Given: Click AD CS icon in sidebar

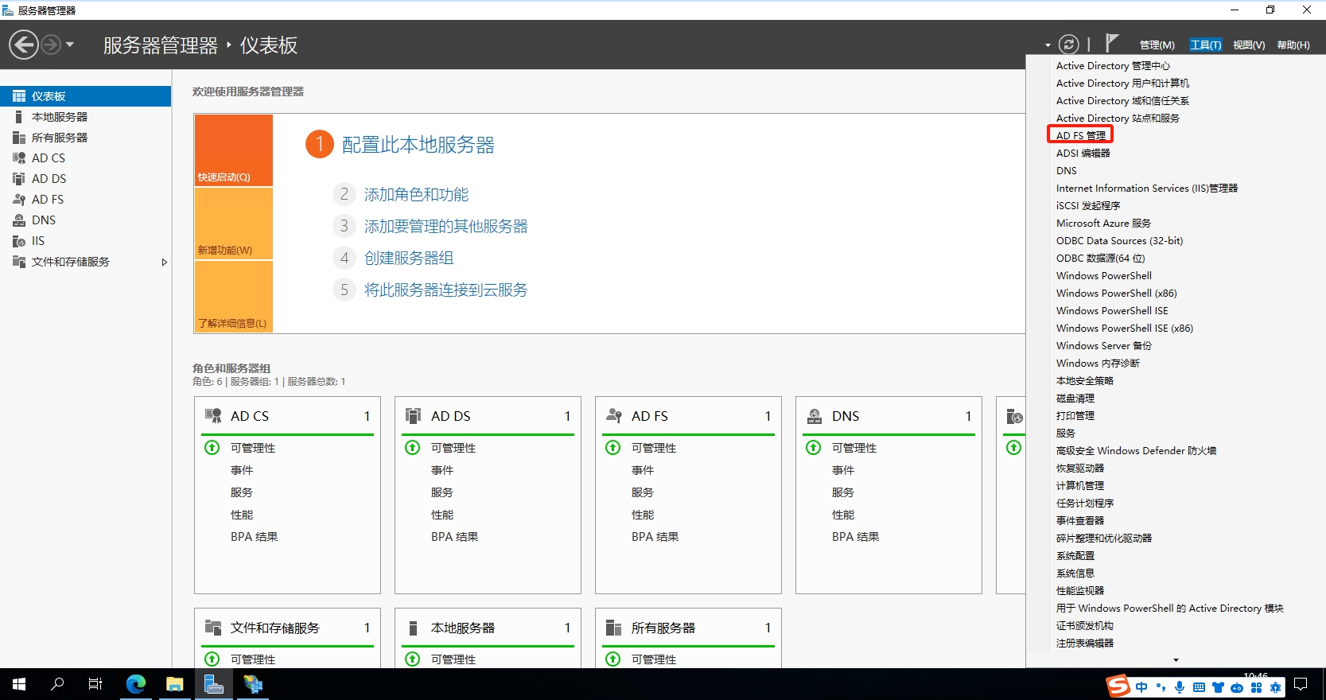Looking at the screenshot, I should 19,158.
